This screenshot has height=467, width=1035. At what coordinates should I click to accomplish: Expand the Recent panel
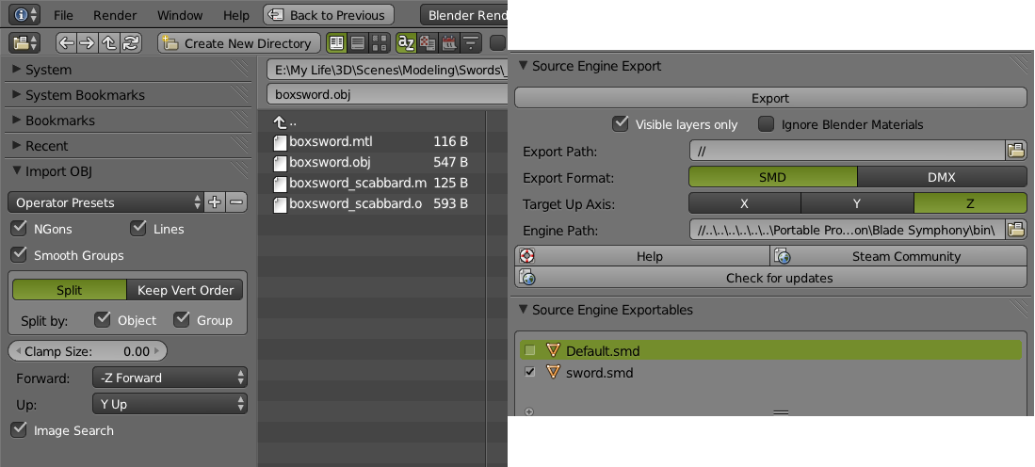point(17,145)
